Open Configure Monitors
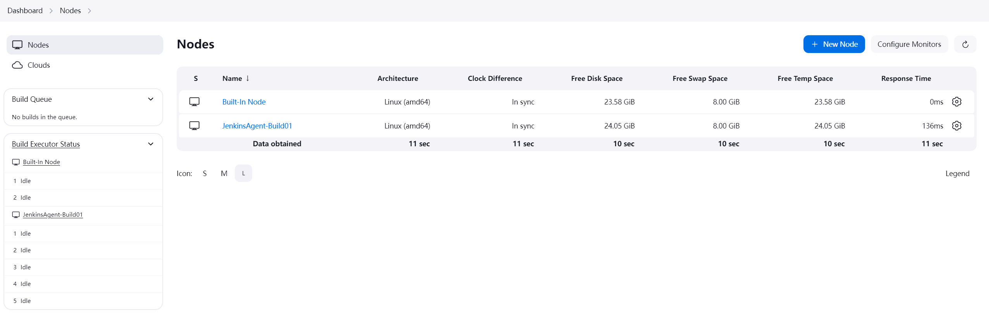The image size is (989, 320). click(x=909, y=44)
